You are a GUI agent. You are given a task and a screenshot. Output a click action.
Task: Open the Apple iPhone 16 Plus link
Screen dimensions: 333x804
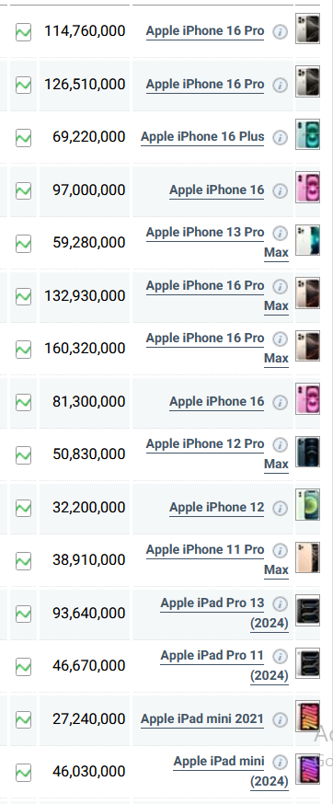point(202,137)
